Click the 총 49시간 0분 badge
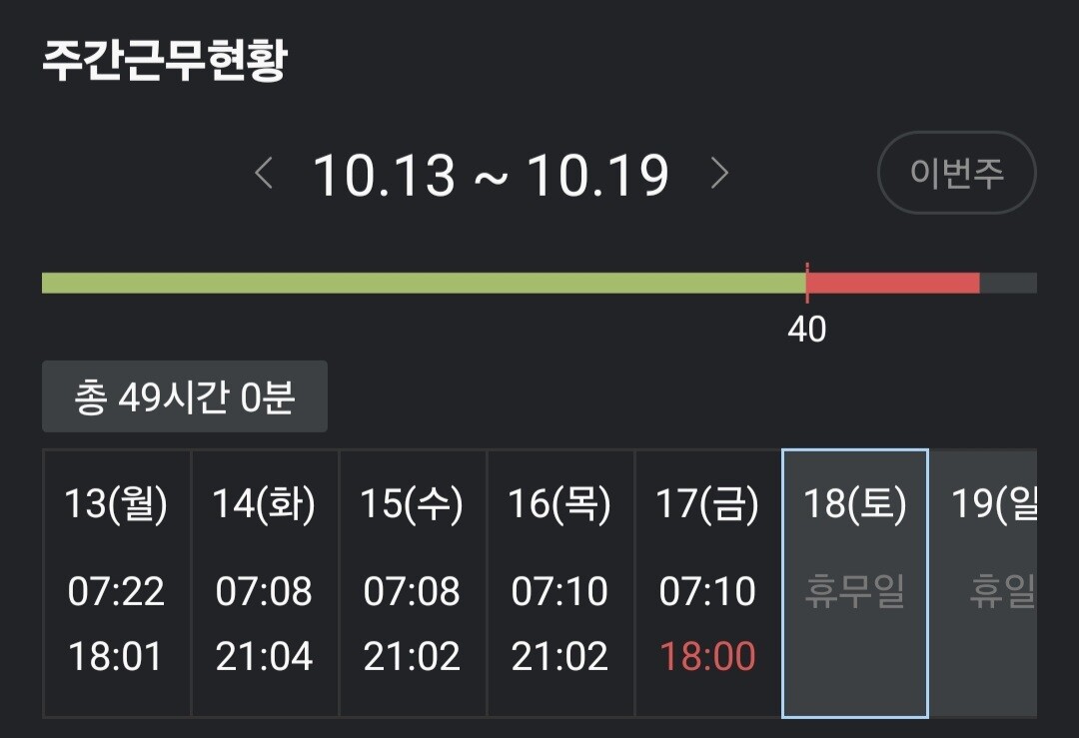Screen dimensions: 1079x738 185,397
